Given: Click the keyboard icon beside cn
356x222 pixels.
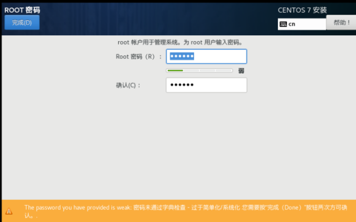Looking at the screenshot, I should (x=283, y=24).
